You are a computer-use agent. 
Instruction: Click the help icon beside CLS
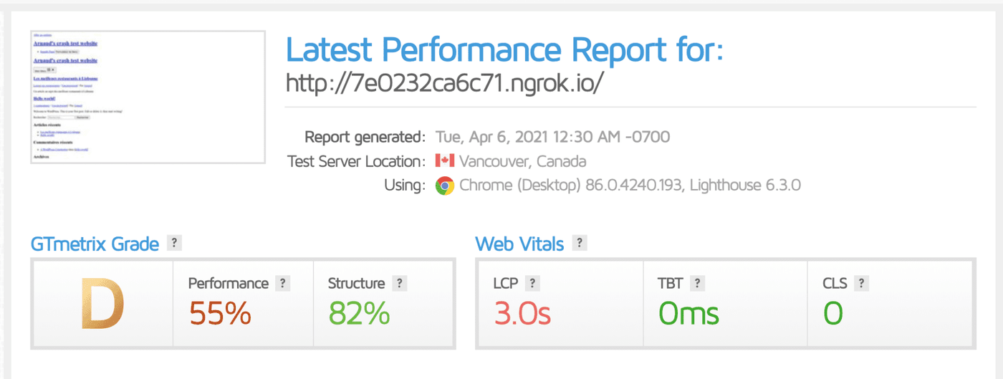click(862, 283)
